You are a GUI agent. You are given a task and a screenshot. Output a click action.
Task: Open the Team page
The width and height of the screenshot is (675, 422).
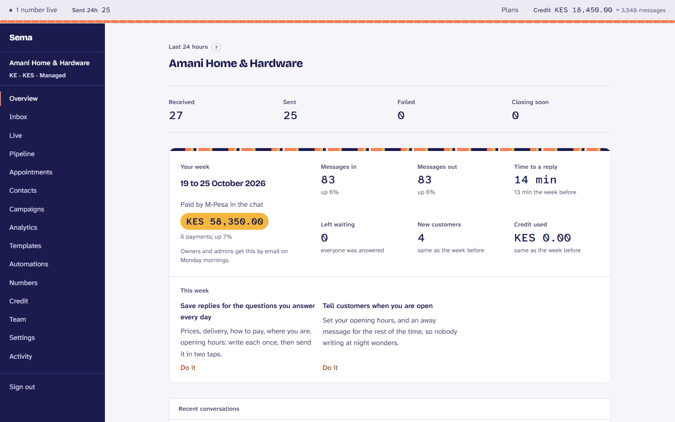pos(52,319)
